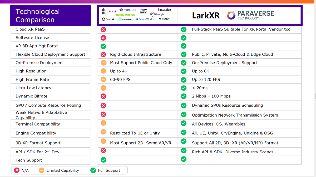Click the QuarkXR logo

108,19
